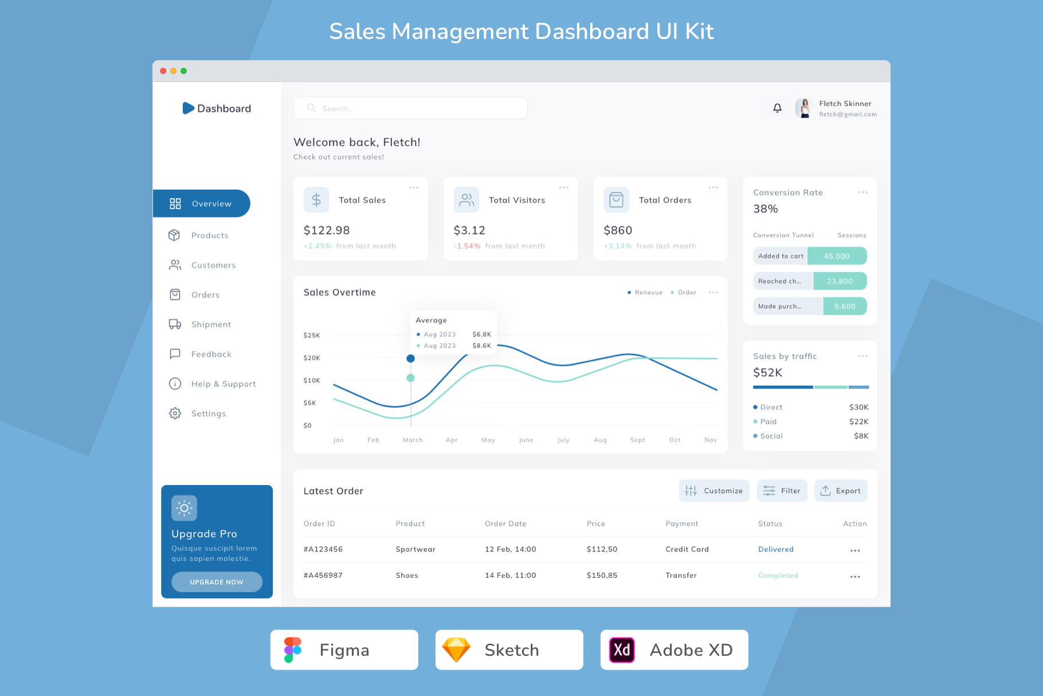Click the Sales by traffic progress bar
Screen dimensions: 1043x696
click(x=811, y=387)
